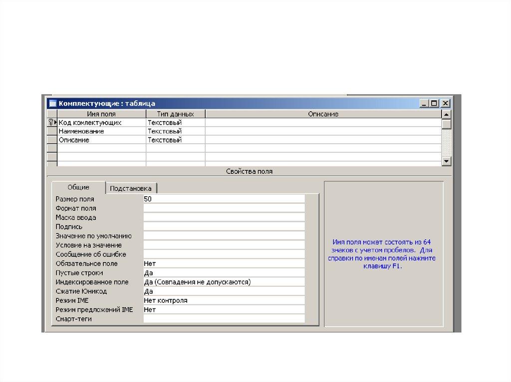Click the Тип данных column header

175,114
